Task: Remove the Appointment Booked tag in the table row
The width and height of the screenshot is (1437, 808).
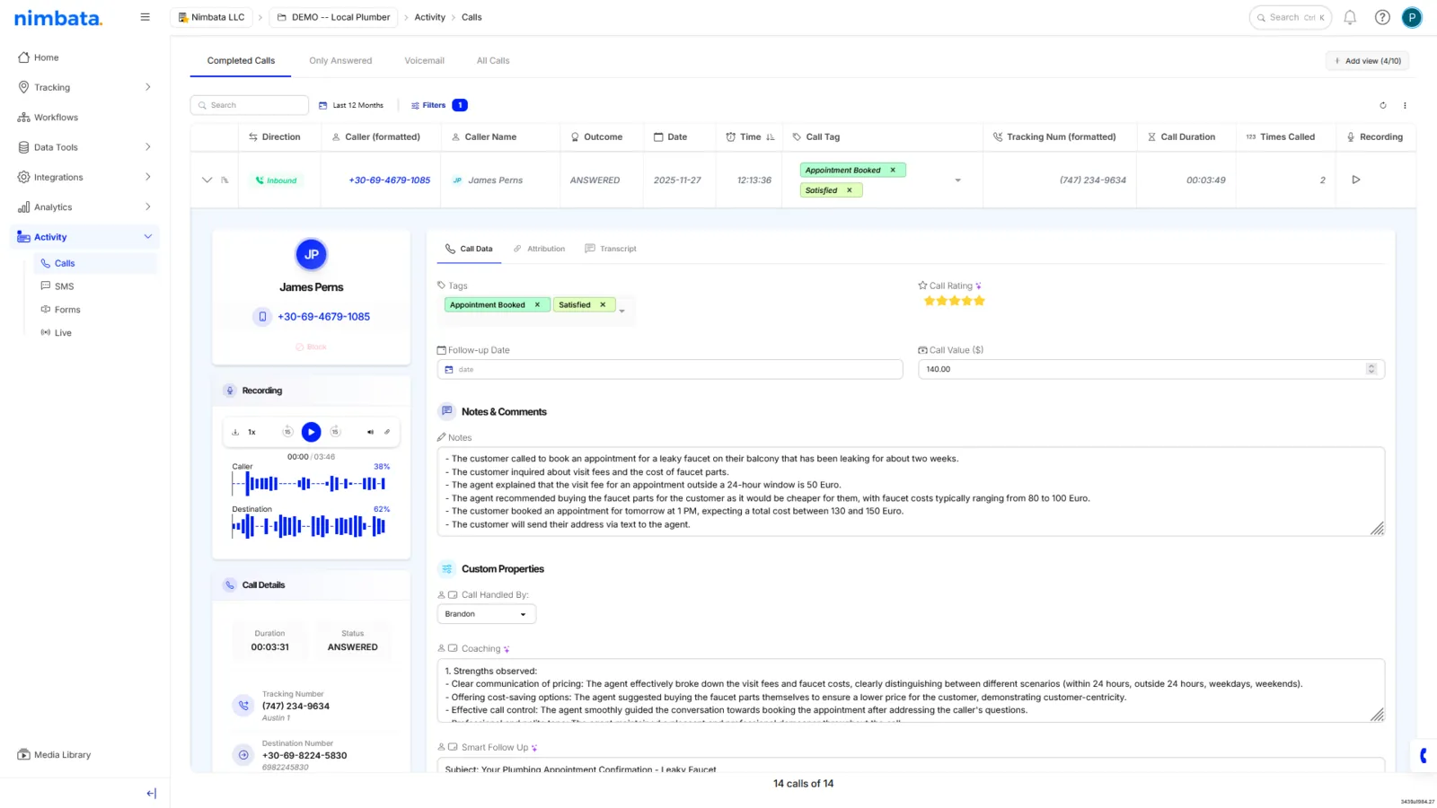Action: [893, 170]
